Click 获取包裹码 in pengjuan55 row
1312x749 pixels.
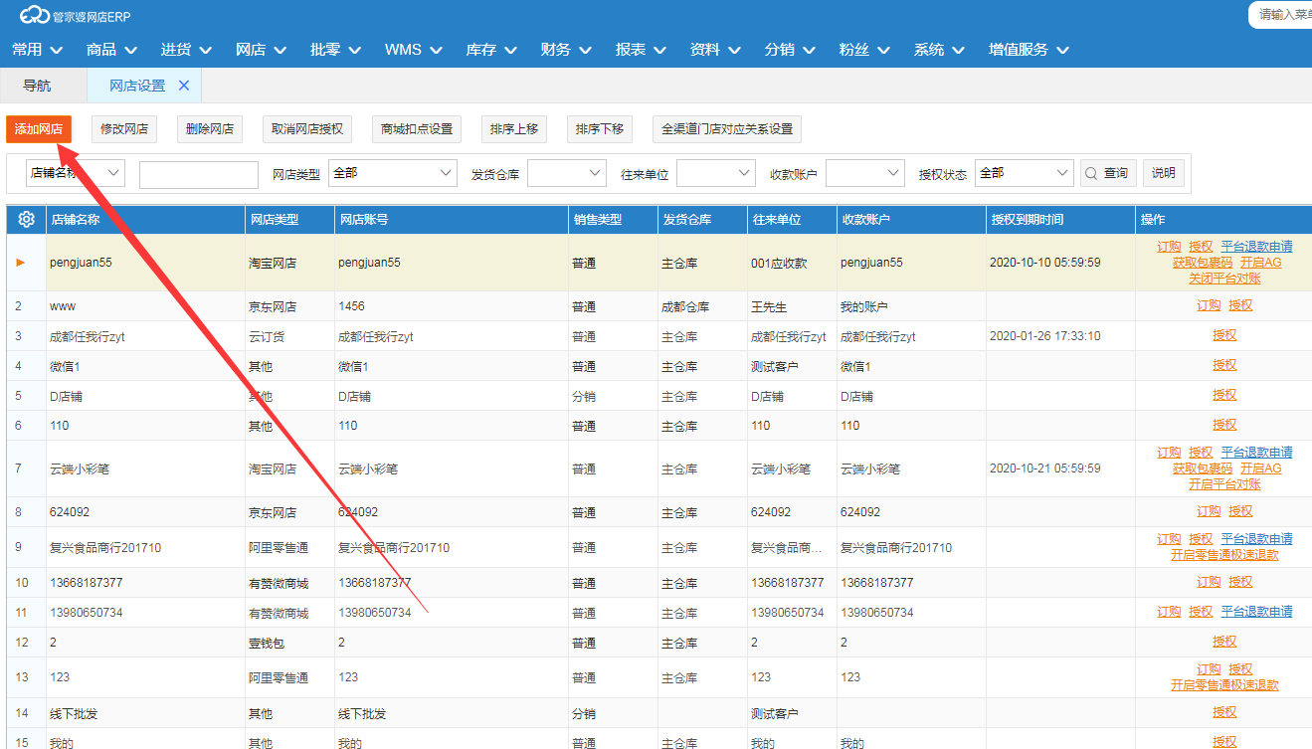(x=1203, y=263)
